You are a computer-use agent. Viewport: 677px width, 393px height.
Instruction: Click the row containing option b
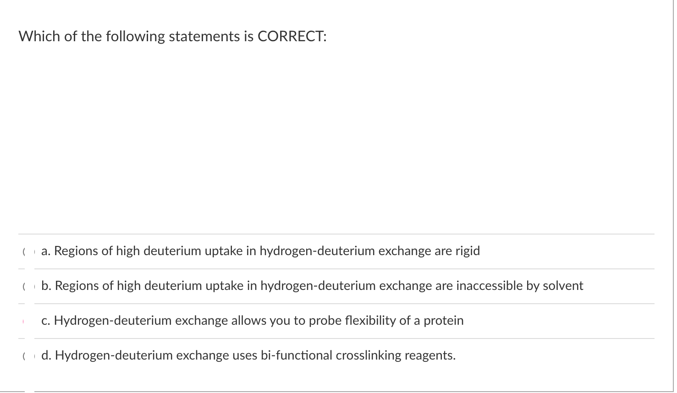pos(321,286)
